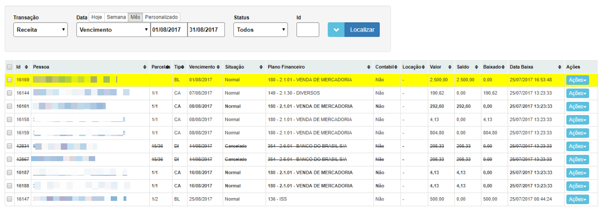604x210 pixels.
Task: Sort by Data Baixa sort icon
Action: click(560, 67)
